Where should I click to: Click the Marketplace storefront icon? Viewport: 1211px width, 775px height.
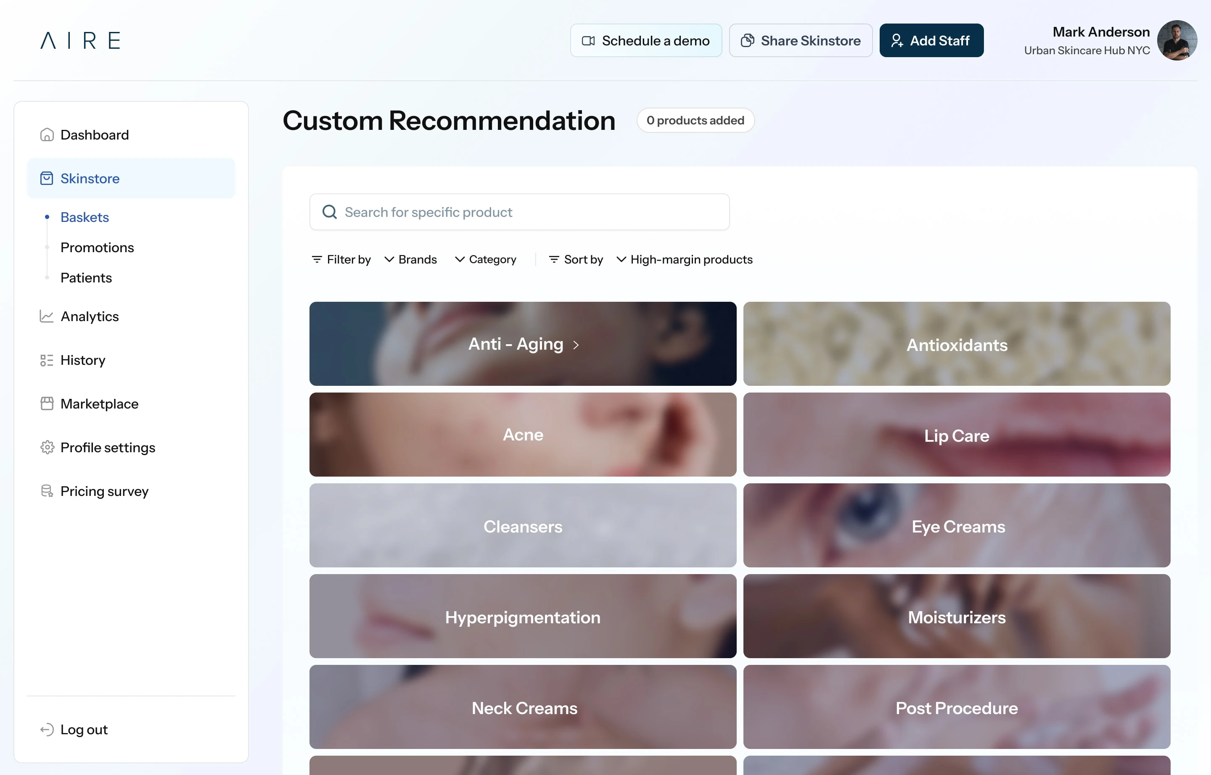[47, 403]
